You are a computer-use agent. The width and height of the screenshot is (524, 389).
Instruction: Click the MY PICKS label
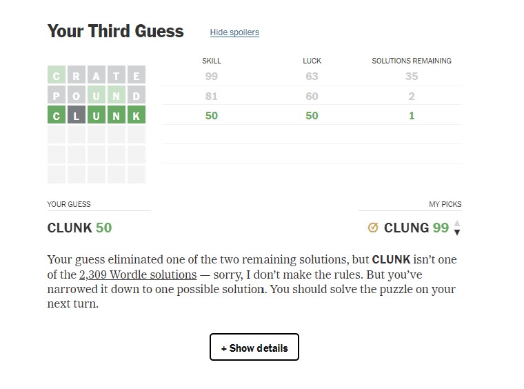[x=445, y=204]
